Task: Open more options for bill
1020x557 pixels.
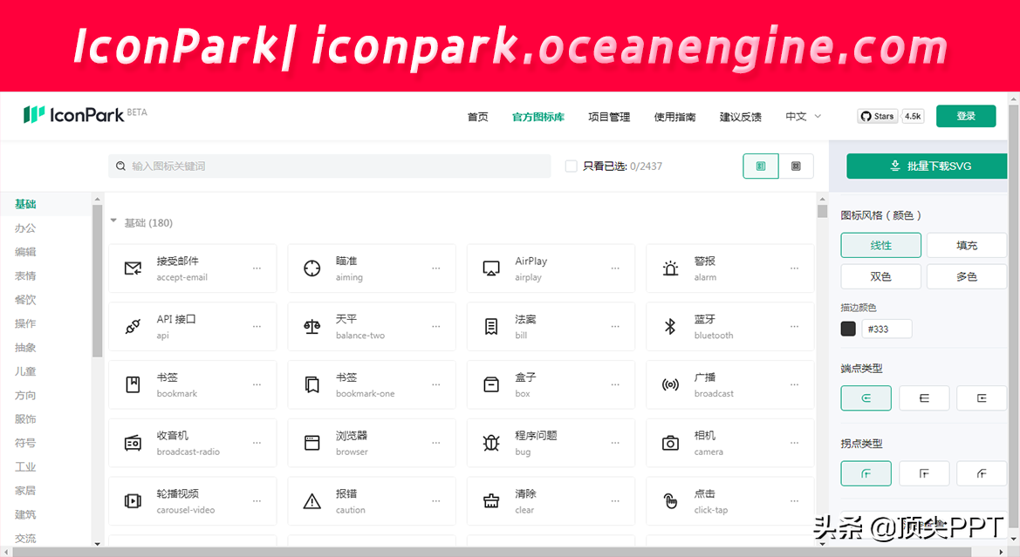Action: (615, 326)
